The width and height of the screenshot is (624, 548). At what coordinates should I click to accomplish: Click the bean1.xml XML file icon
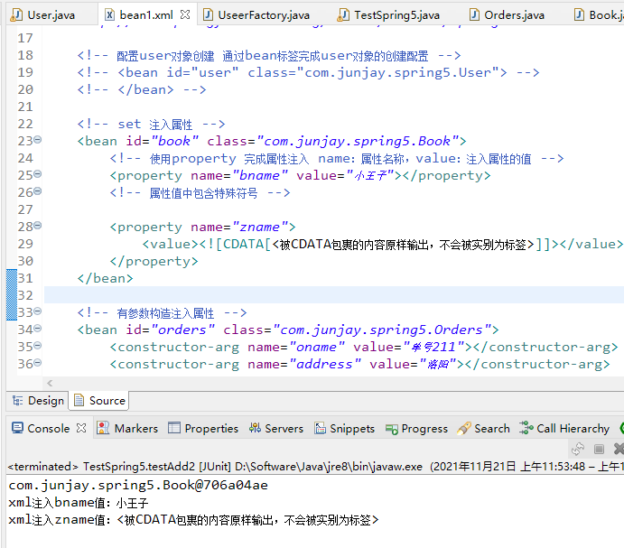coord(110,15)
